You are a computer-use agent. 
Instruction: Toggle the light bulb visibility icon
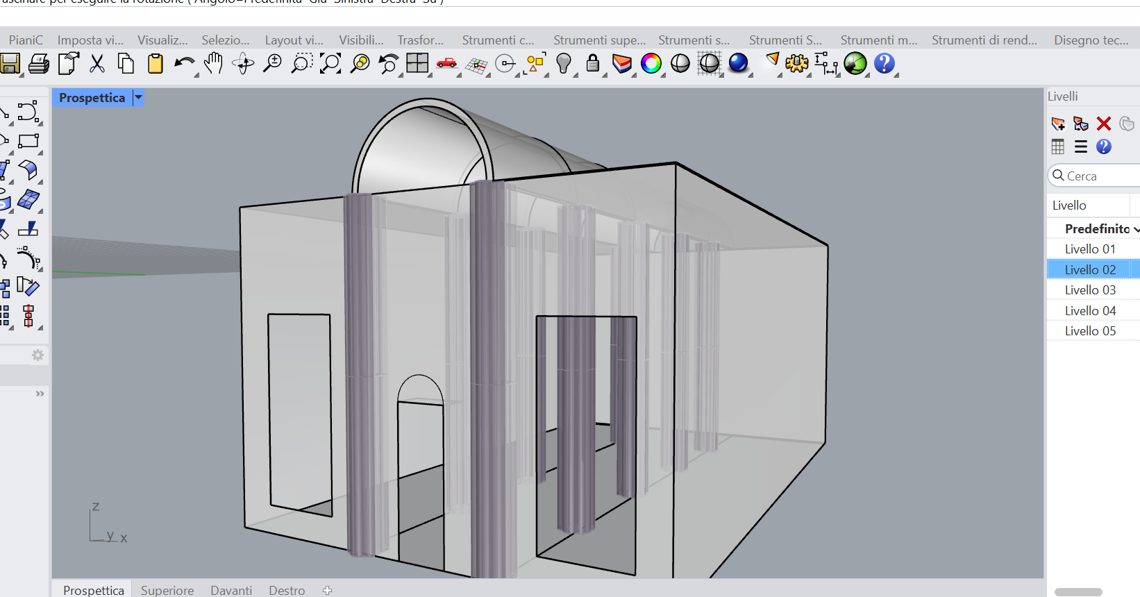(564, 64)
